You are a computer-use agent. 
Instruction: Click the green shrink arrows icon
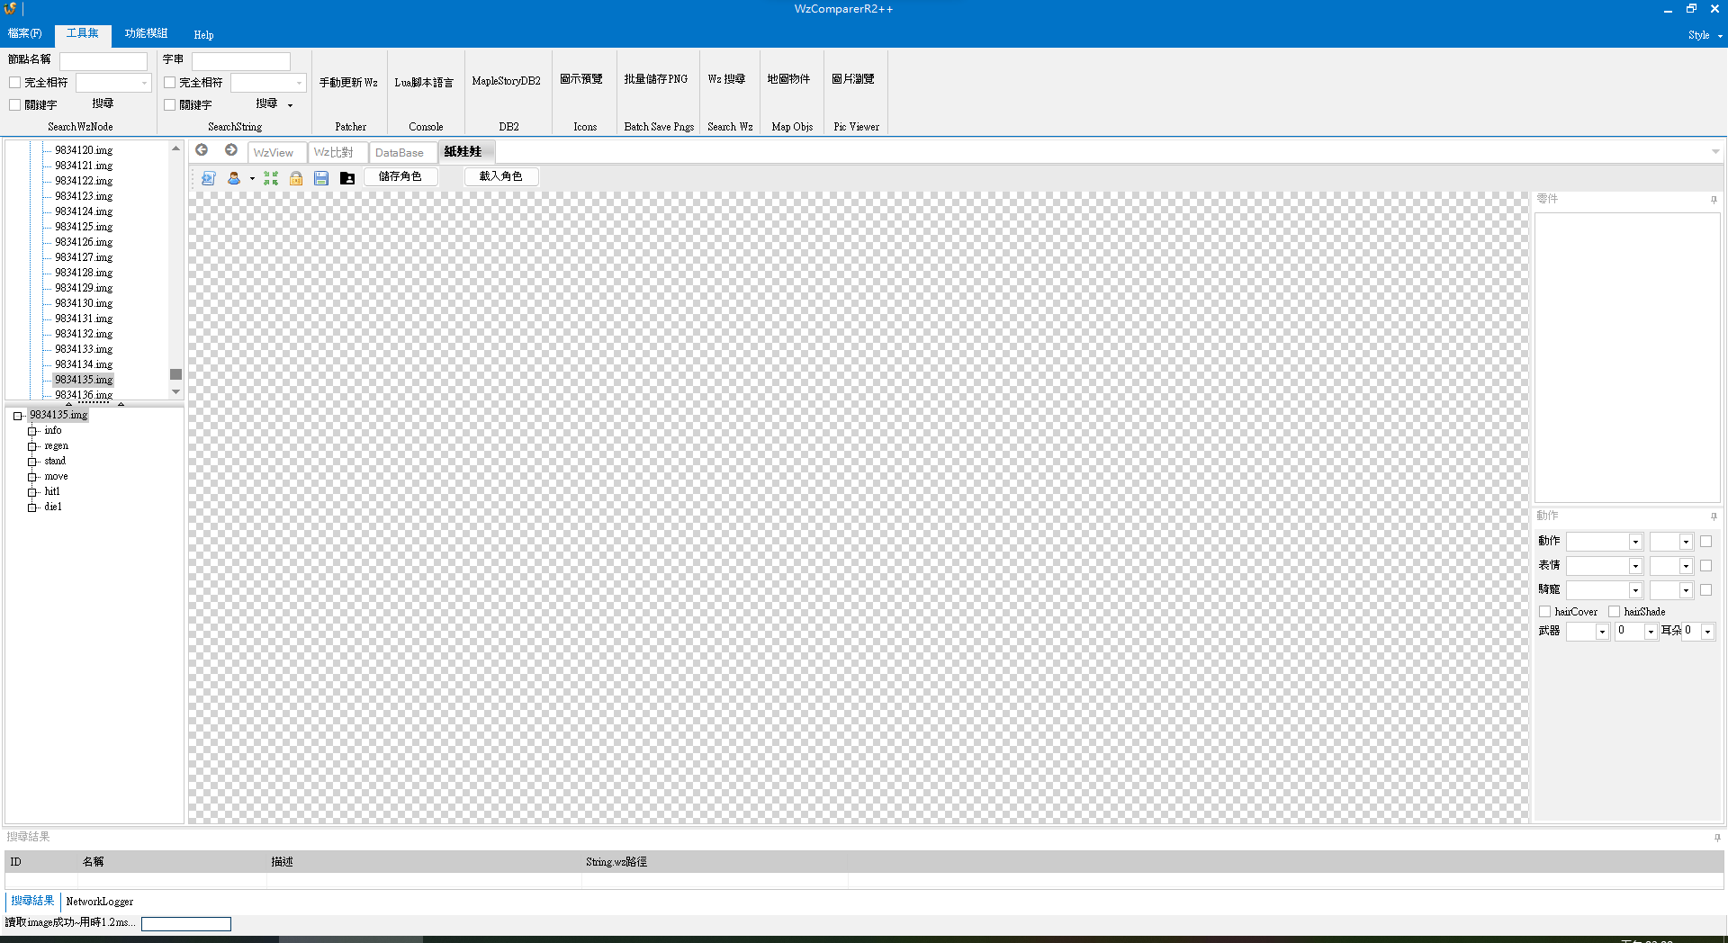271,178
